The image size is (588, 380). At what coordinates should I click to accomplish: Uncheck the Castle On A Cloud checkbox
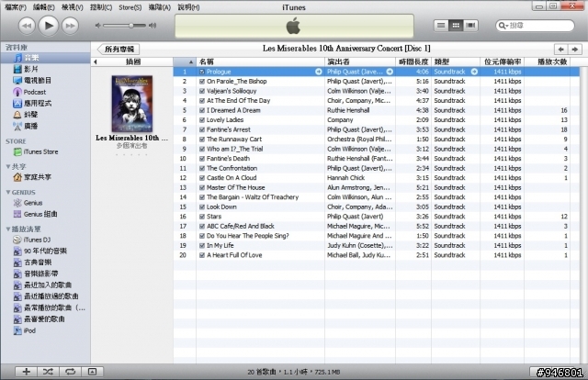click(202, 178)
